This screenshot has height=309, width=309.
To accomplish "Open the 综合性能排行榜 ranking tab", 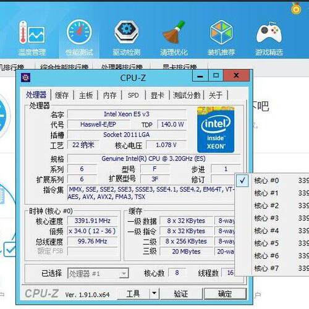I will pos(64,67).
